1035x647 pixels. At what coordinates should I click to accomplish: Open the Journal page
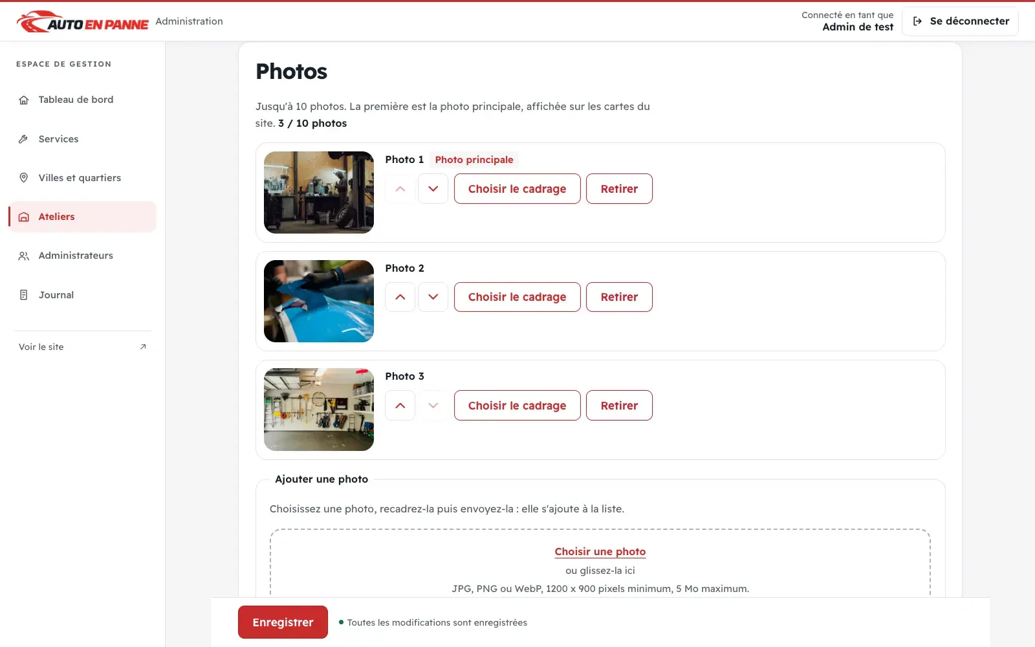point(83,295)
